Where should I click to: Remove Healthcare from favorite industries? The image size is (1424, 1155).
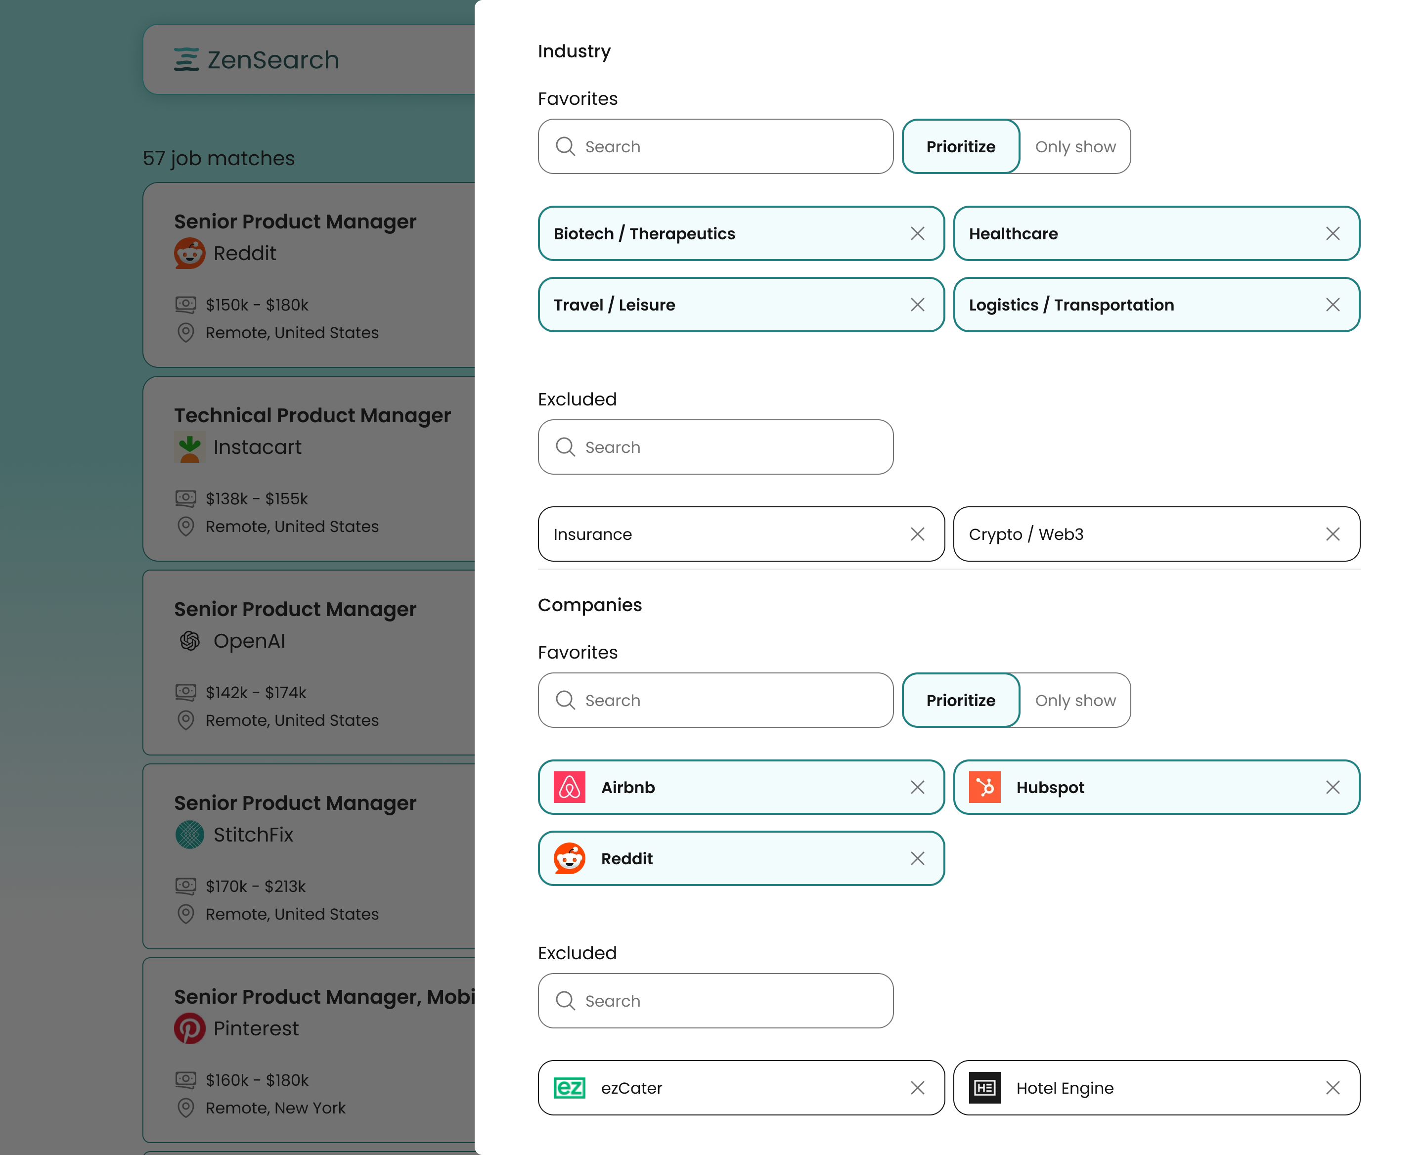click(1332, 233)
